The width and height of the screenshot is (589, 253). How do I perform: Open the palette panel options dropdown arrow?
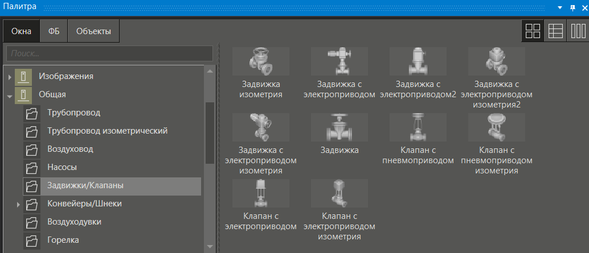pyautogui.click(x=560, y=7)
